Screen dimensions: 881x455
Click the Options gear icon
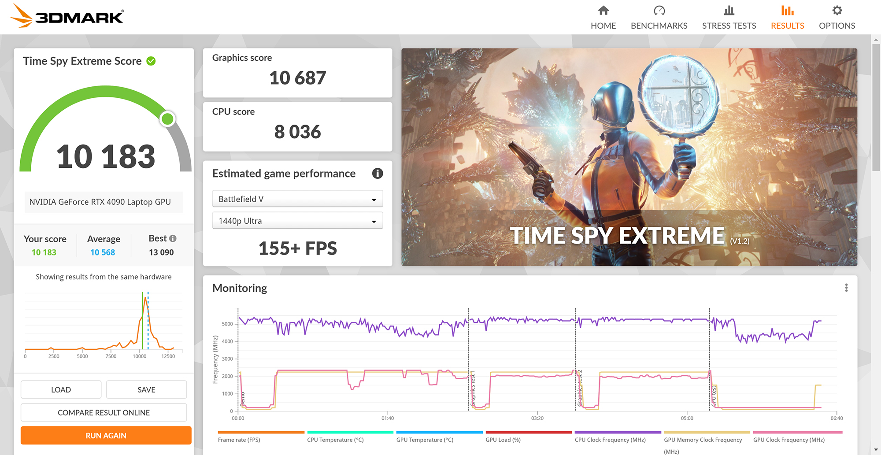coord(837,11)
